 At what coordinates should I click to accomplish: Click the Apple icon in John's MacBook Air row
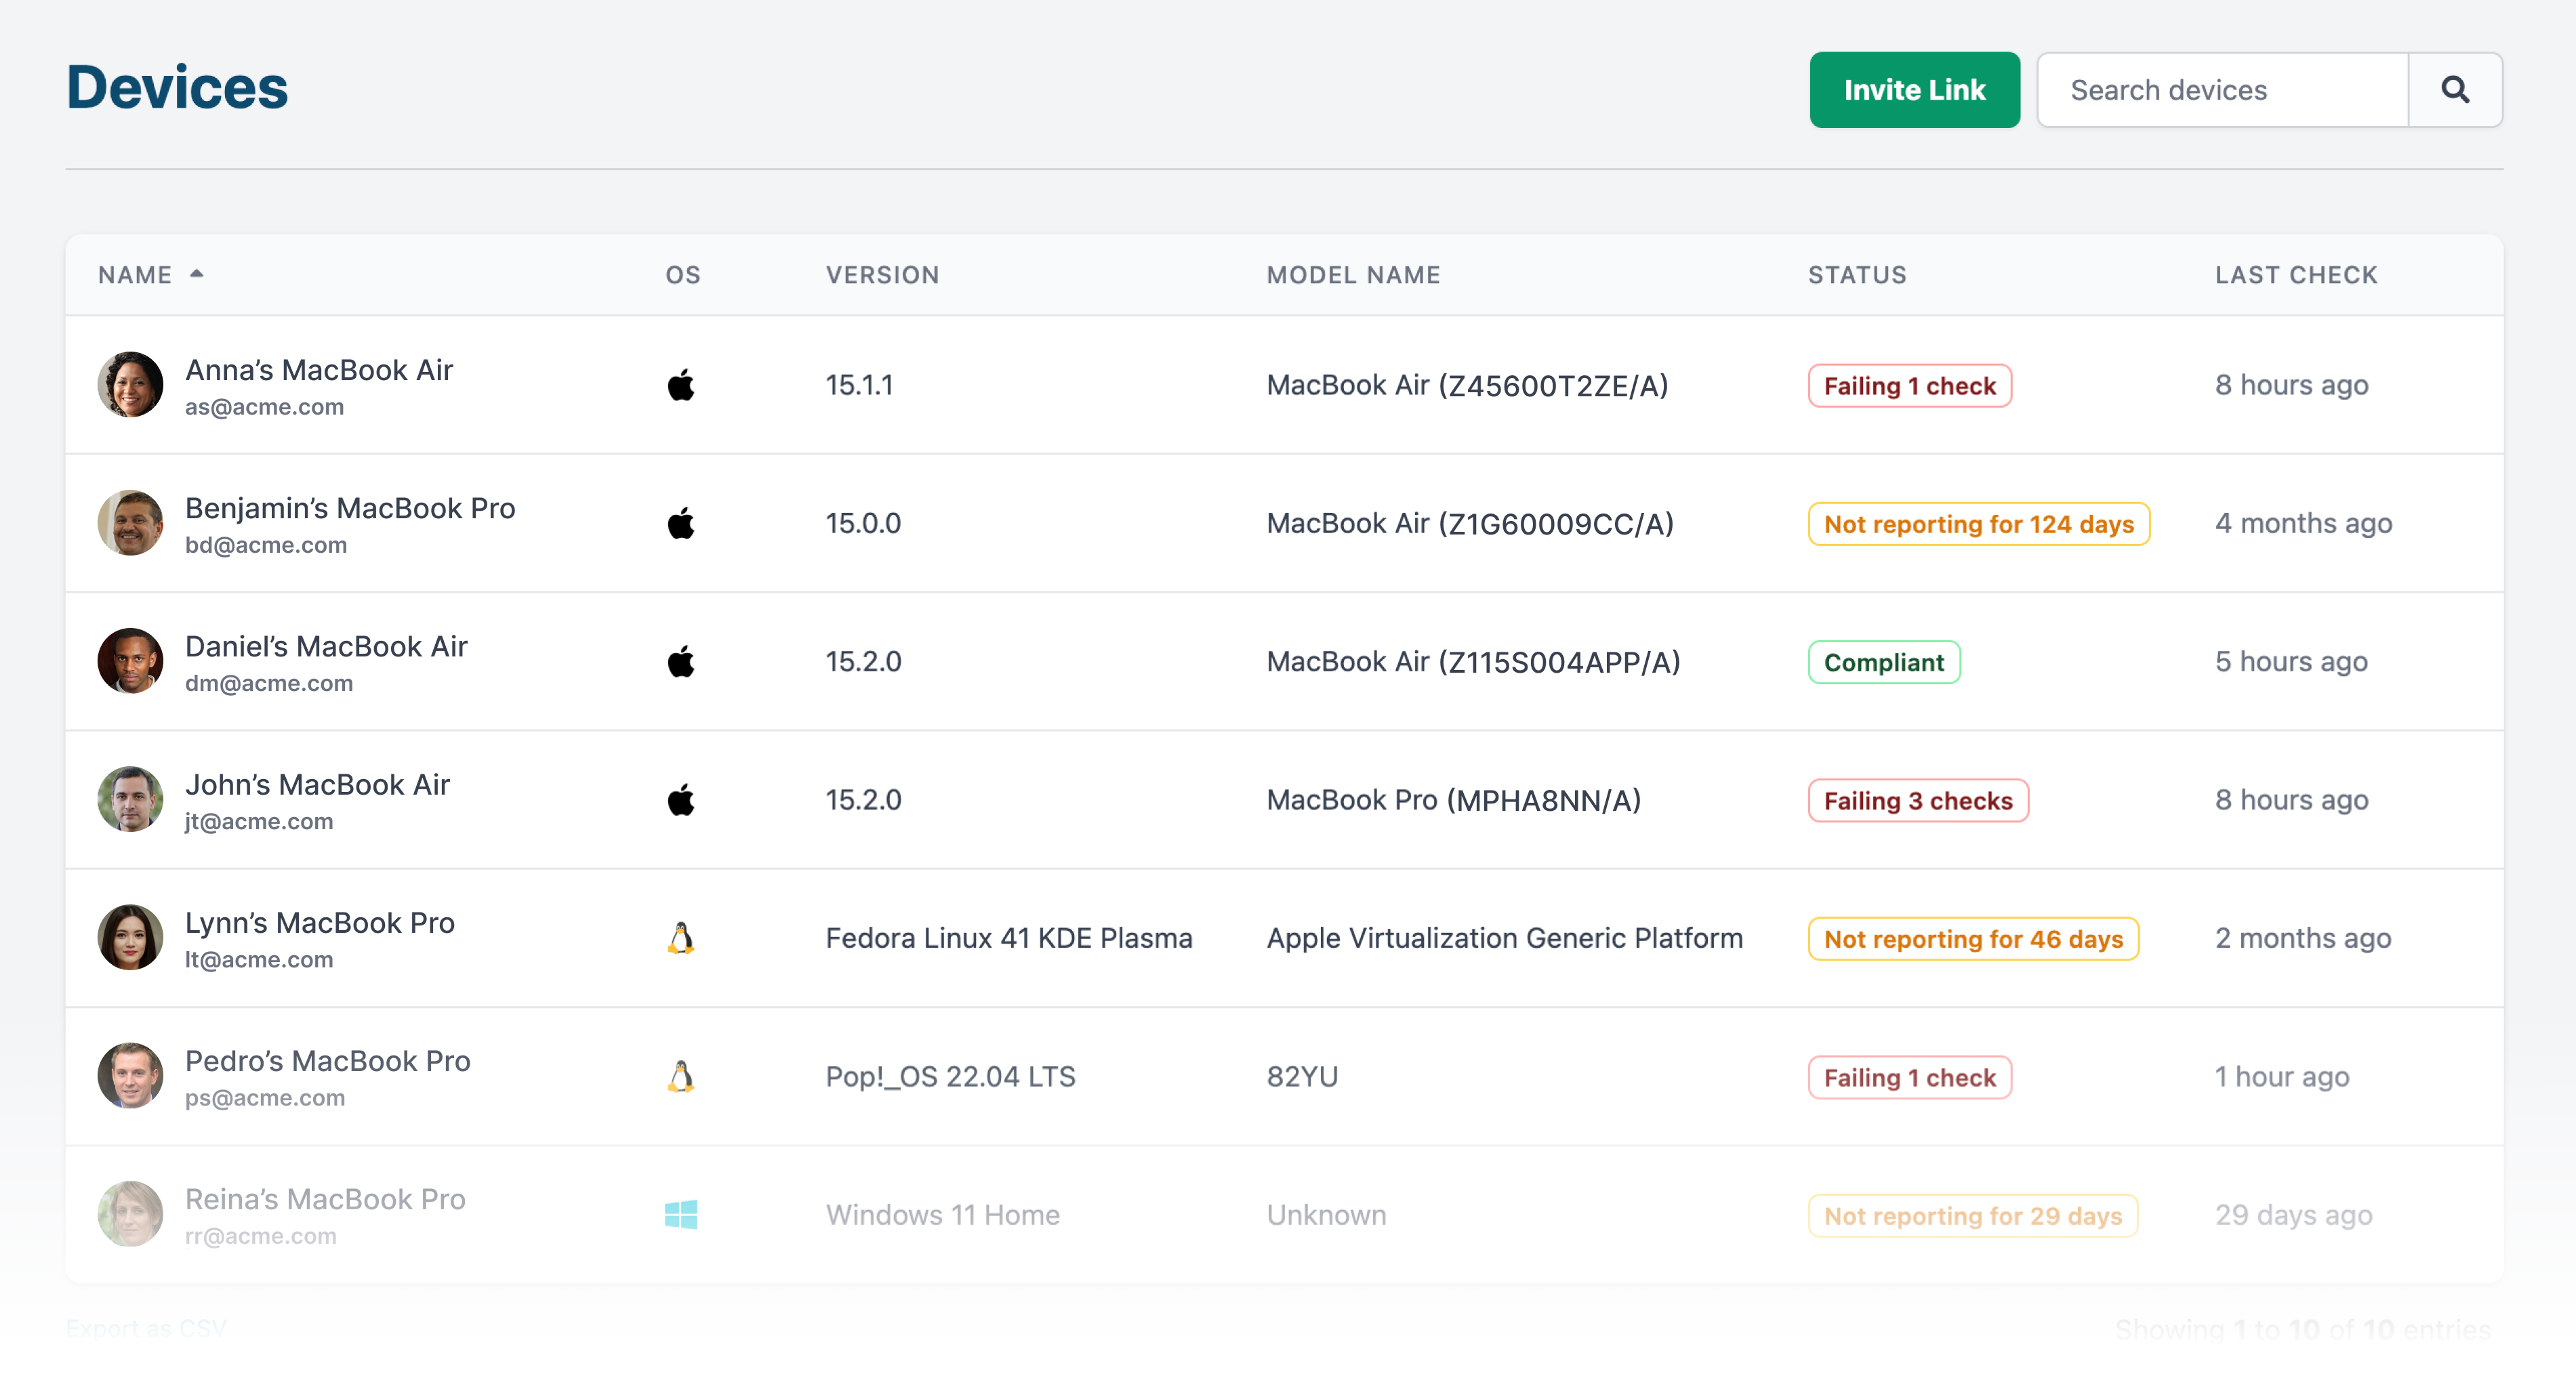681,799
